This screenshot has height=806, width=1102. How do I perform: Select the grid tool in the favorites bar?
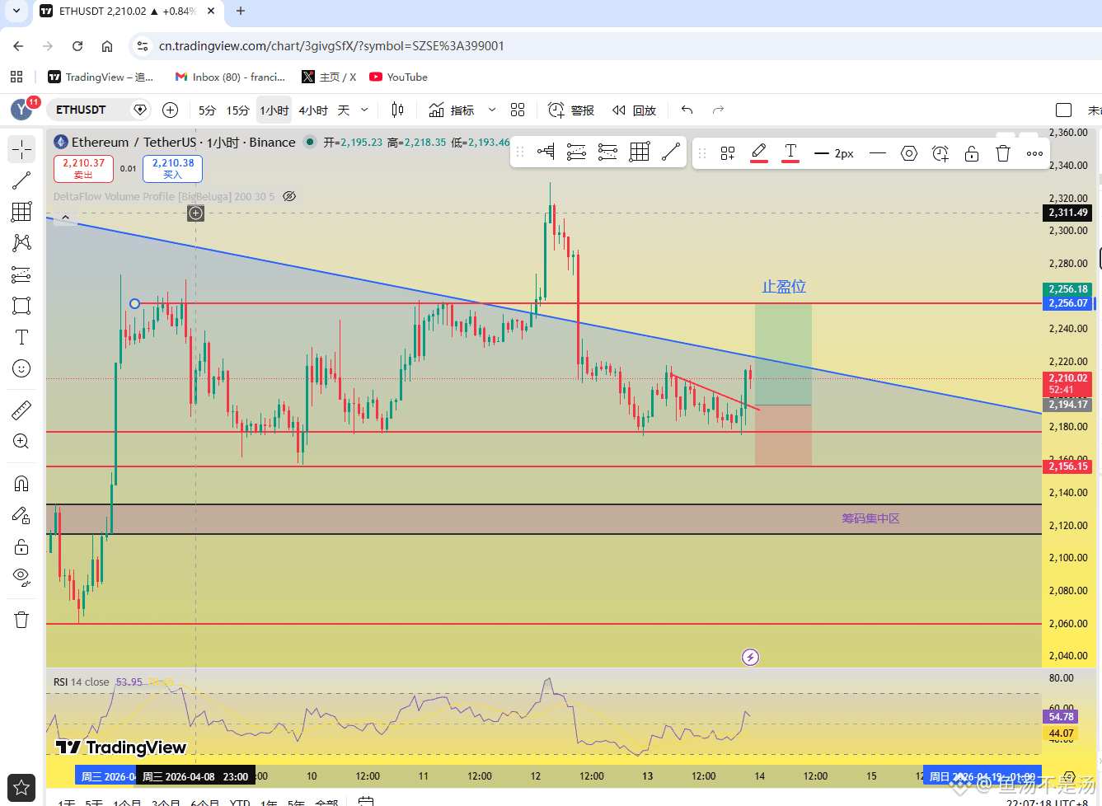640,151
